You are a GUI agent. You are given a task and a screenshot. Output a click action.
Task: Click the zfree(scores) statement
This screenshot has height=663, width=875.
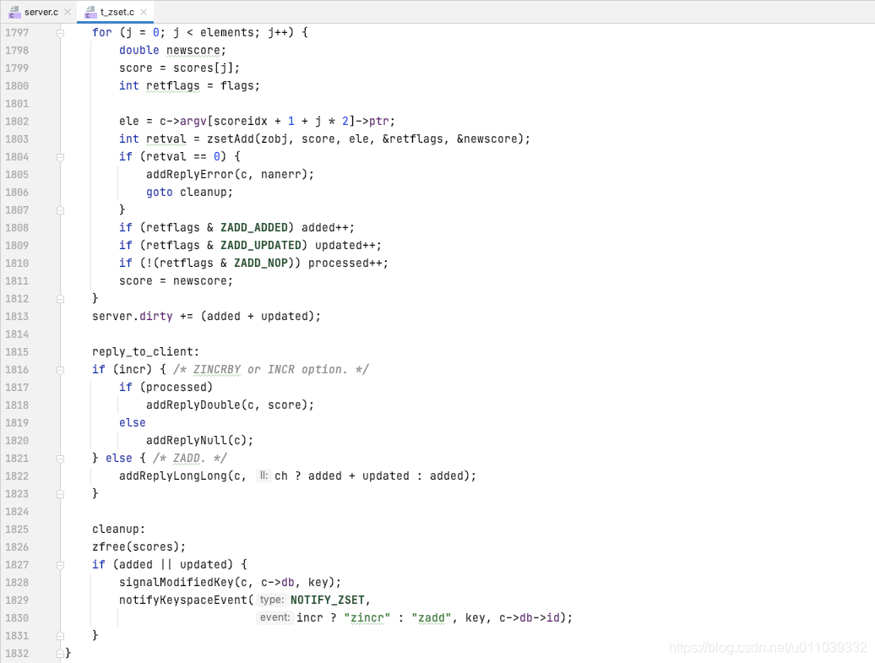pyautogui.click(x=139, y=547)
